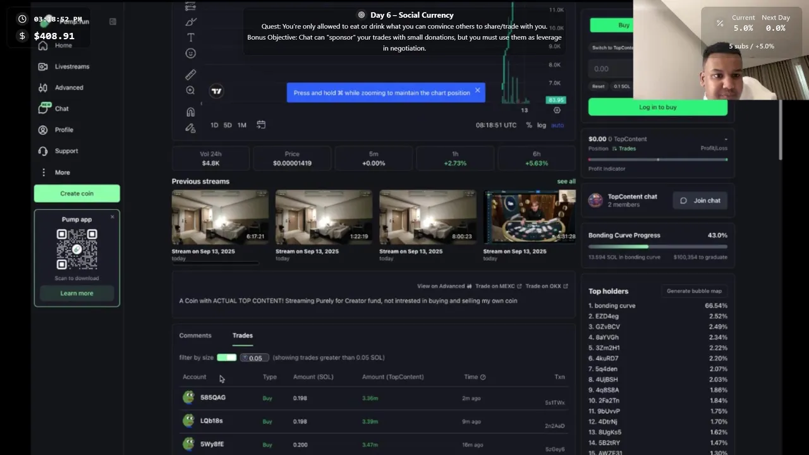
Task: Click the bonding curve progress bar
Action: coord(658,246)
